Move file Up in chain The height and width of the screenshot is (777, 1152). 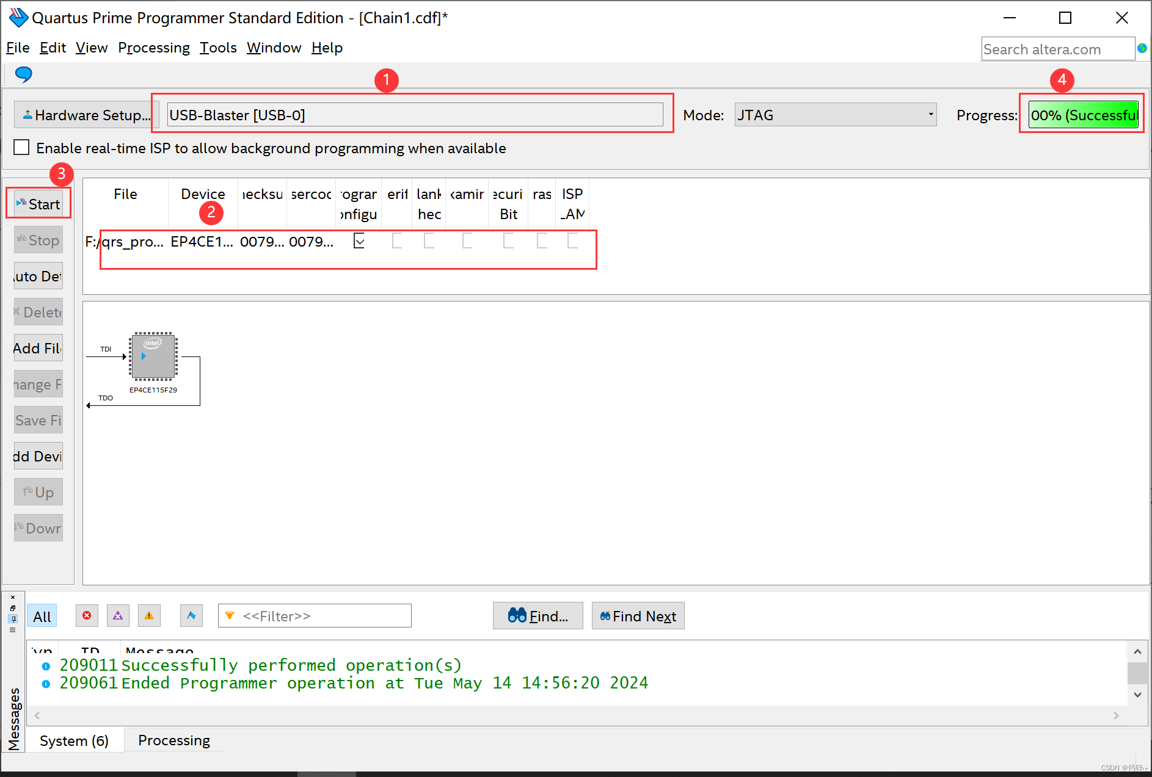tap(38, 492)
